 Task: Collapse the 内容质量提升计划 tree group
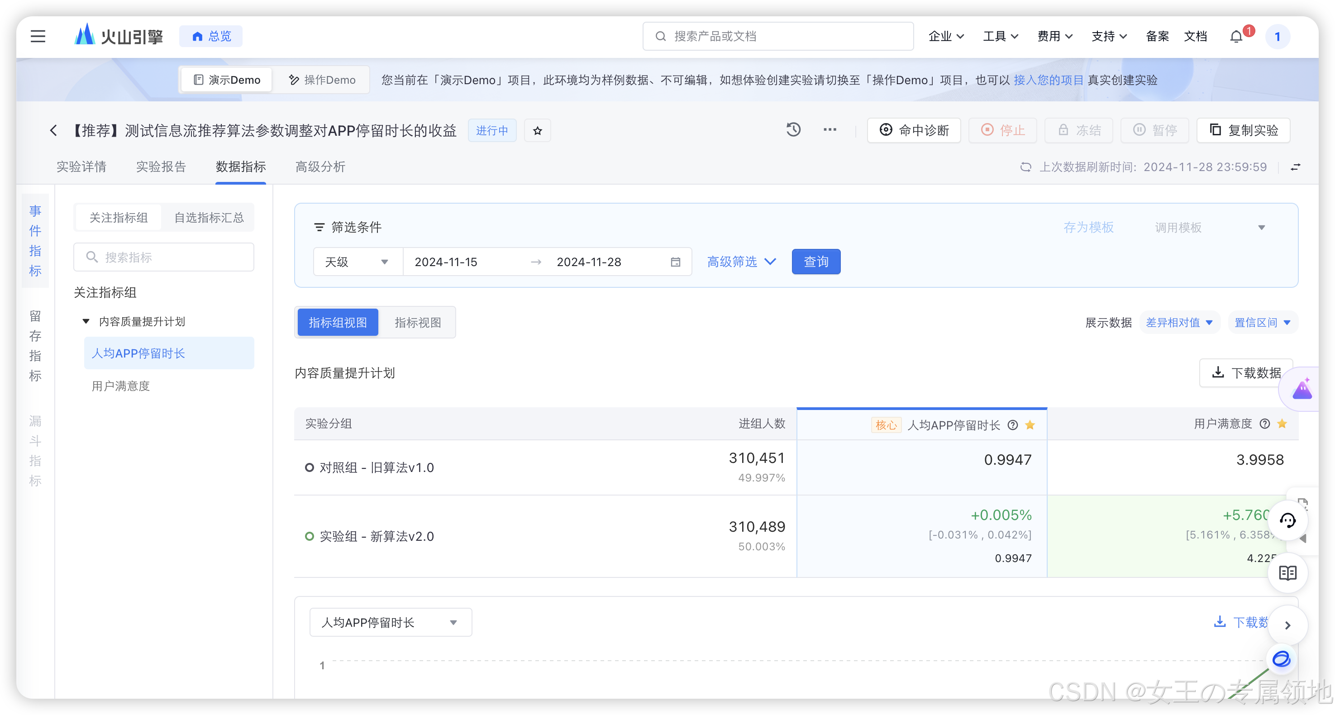[x=86, y=322]
